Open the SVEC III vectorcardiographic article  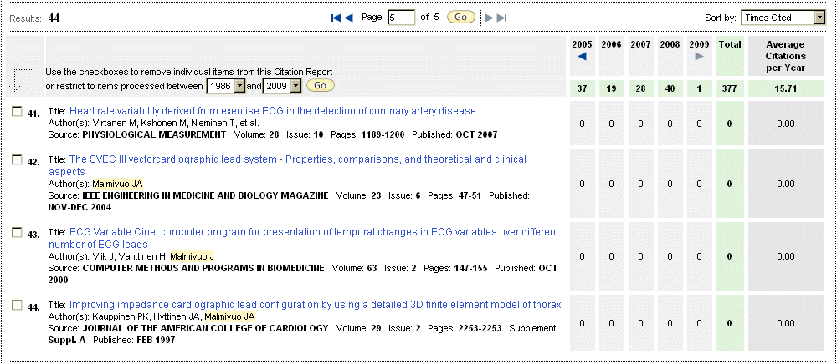(297, 159)
